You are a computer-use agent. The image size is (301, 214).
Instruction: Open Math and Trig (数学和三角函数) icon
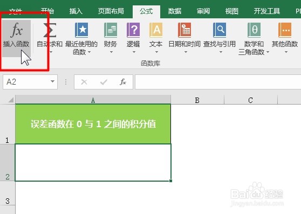click(x=254, y=30)
